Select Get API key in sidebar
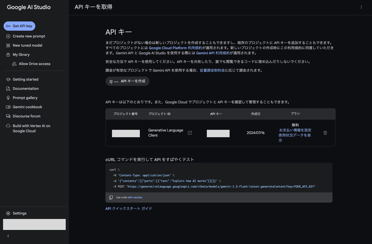Viewport: 372px width, 244px height. (x=19, y=26)
